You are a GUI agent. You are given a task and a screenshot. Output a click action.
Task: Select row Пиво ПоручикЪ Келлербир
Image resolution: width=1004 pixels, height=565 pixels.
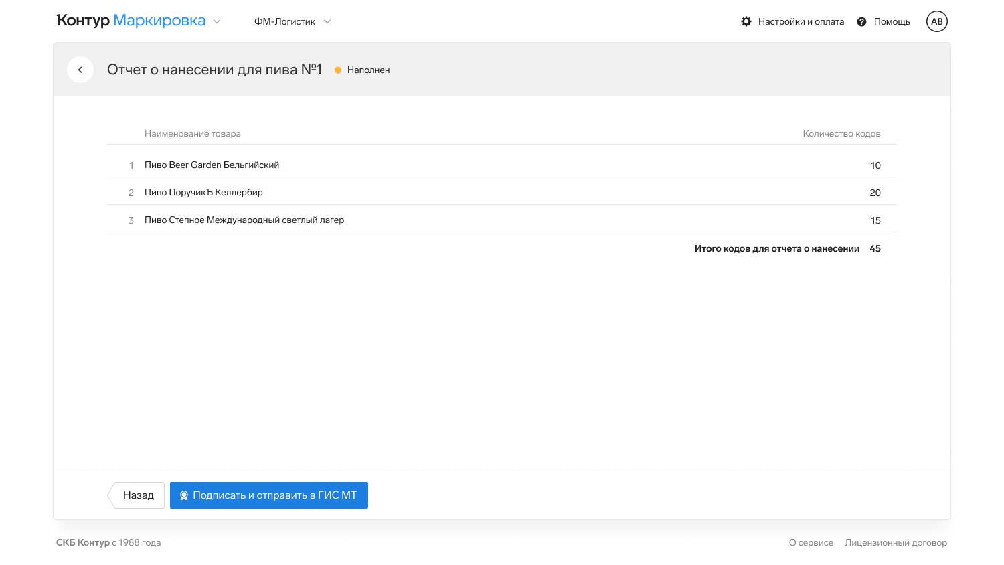pyautogui.click(x=502, y=192)
